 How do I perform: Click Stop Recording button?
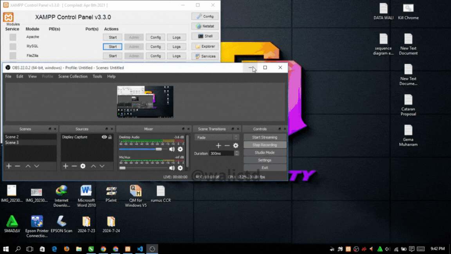pyautogui.click(x=265, y=145)
